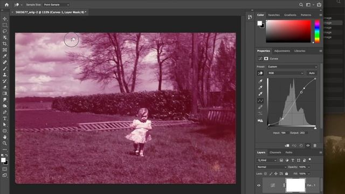Viewport: 345px width, 194px height.
Task: Select the Brush tool
Action: coord(5,68)
